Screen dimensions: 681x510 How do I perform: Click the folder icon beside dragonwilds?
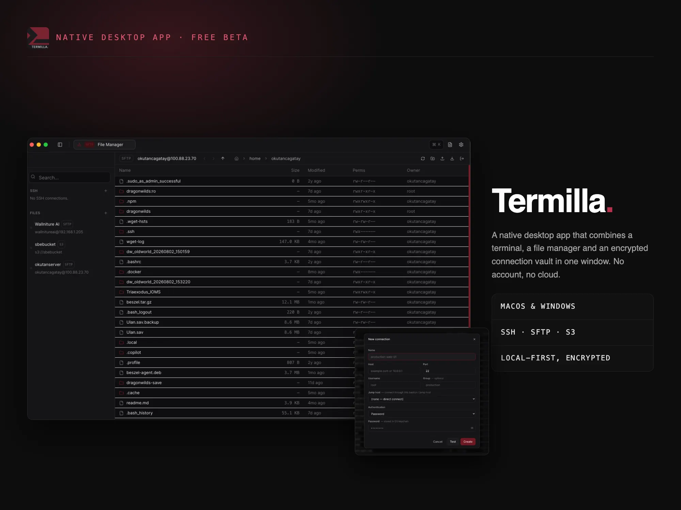pyautogui.click(x=121, y=211)
